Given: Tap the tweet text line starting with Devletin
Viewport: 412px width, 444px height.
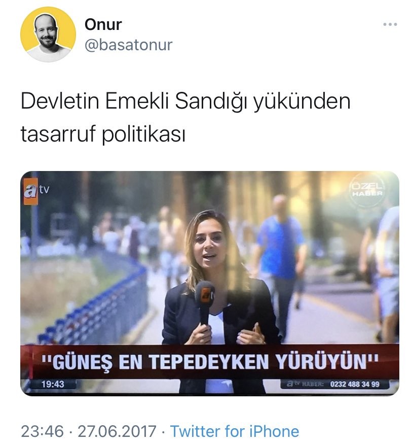Looking at the screenshot, I should pyautogui.click(x=185, y=101).
